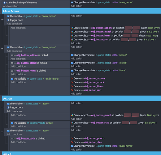
Task: Click the Trigger once icon under Main Menu
Action: 8,20
